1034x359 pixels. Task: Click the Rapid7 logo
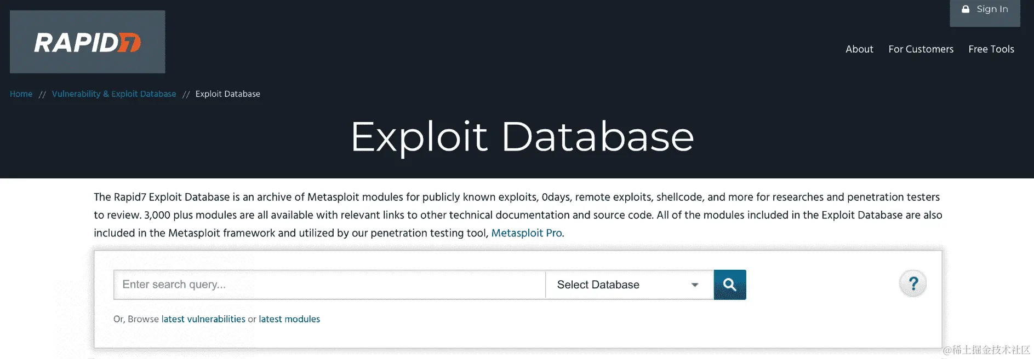(x=88, y=42)
